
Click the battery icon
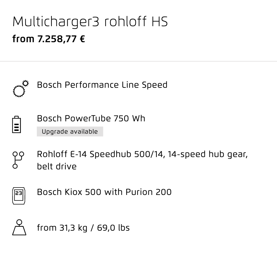click(16, 124)
